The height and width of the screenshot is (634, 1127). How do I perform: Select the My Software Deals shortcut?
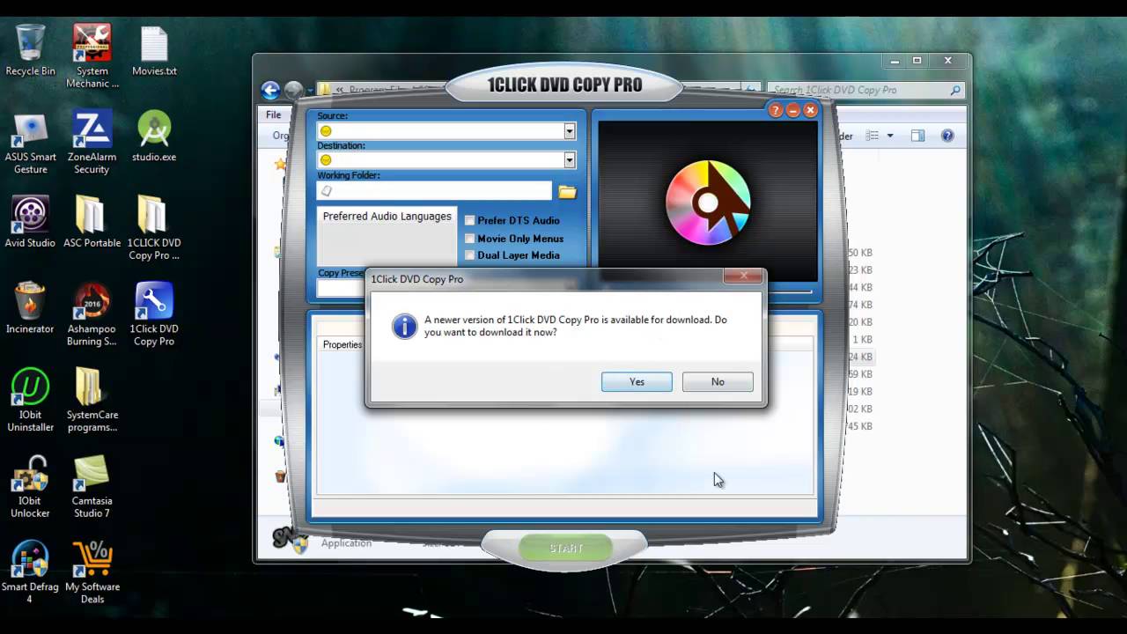[x=92, y=572]
